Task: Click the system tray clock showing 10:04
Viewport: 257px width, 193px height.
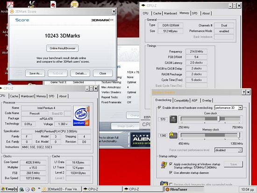Action: coord(247,190)
